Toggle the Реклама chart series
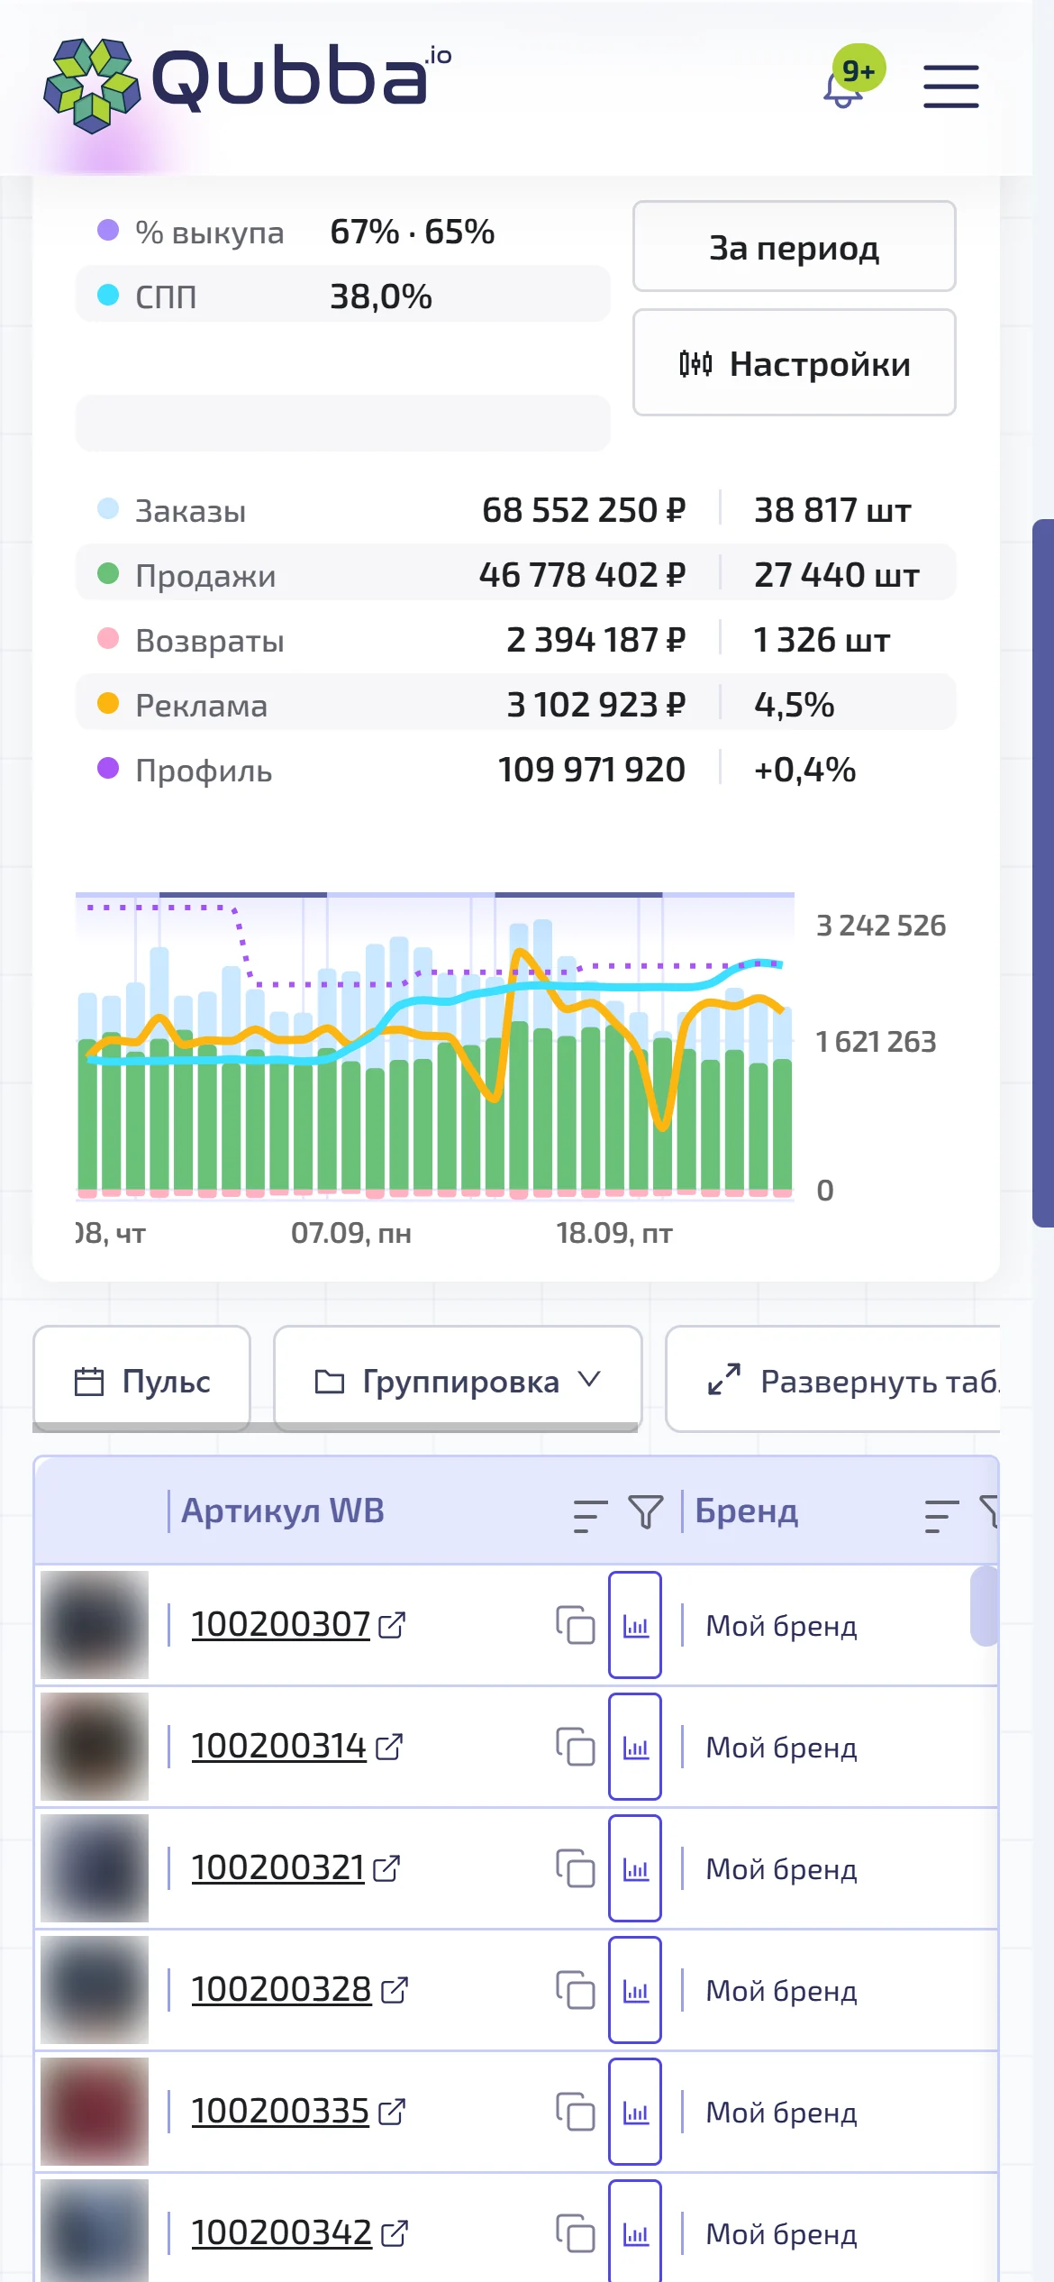Viewport: 1054px width, 2282px height. click(515, 703)
